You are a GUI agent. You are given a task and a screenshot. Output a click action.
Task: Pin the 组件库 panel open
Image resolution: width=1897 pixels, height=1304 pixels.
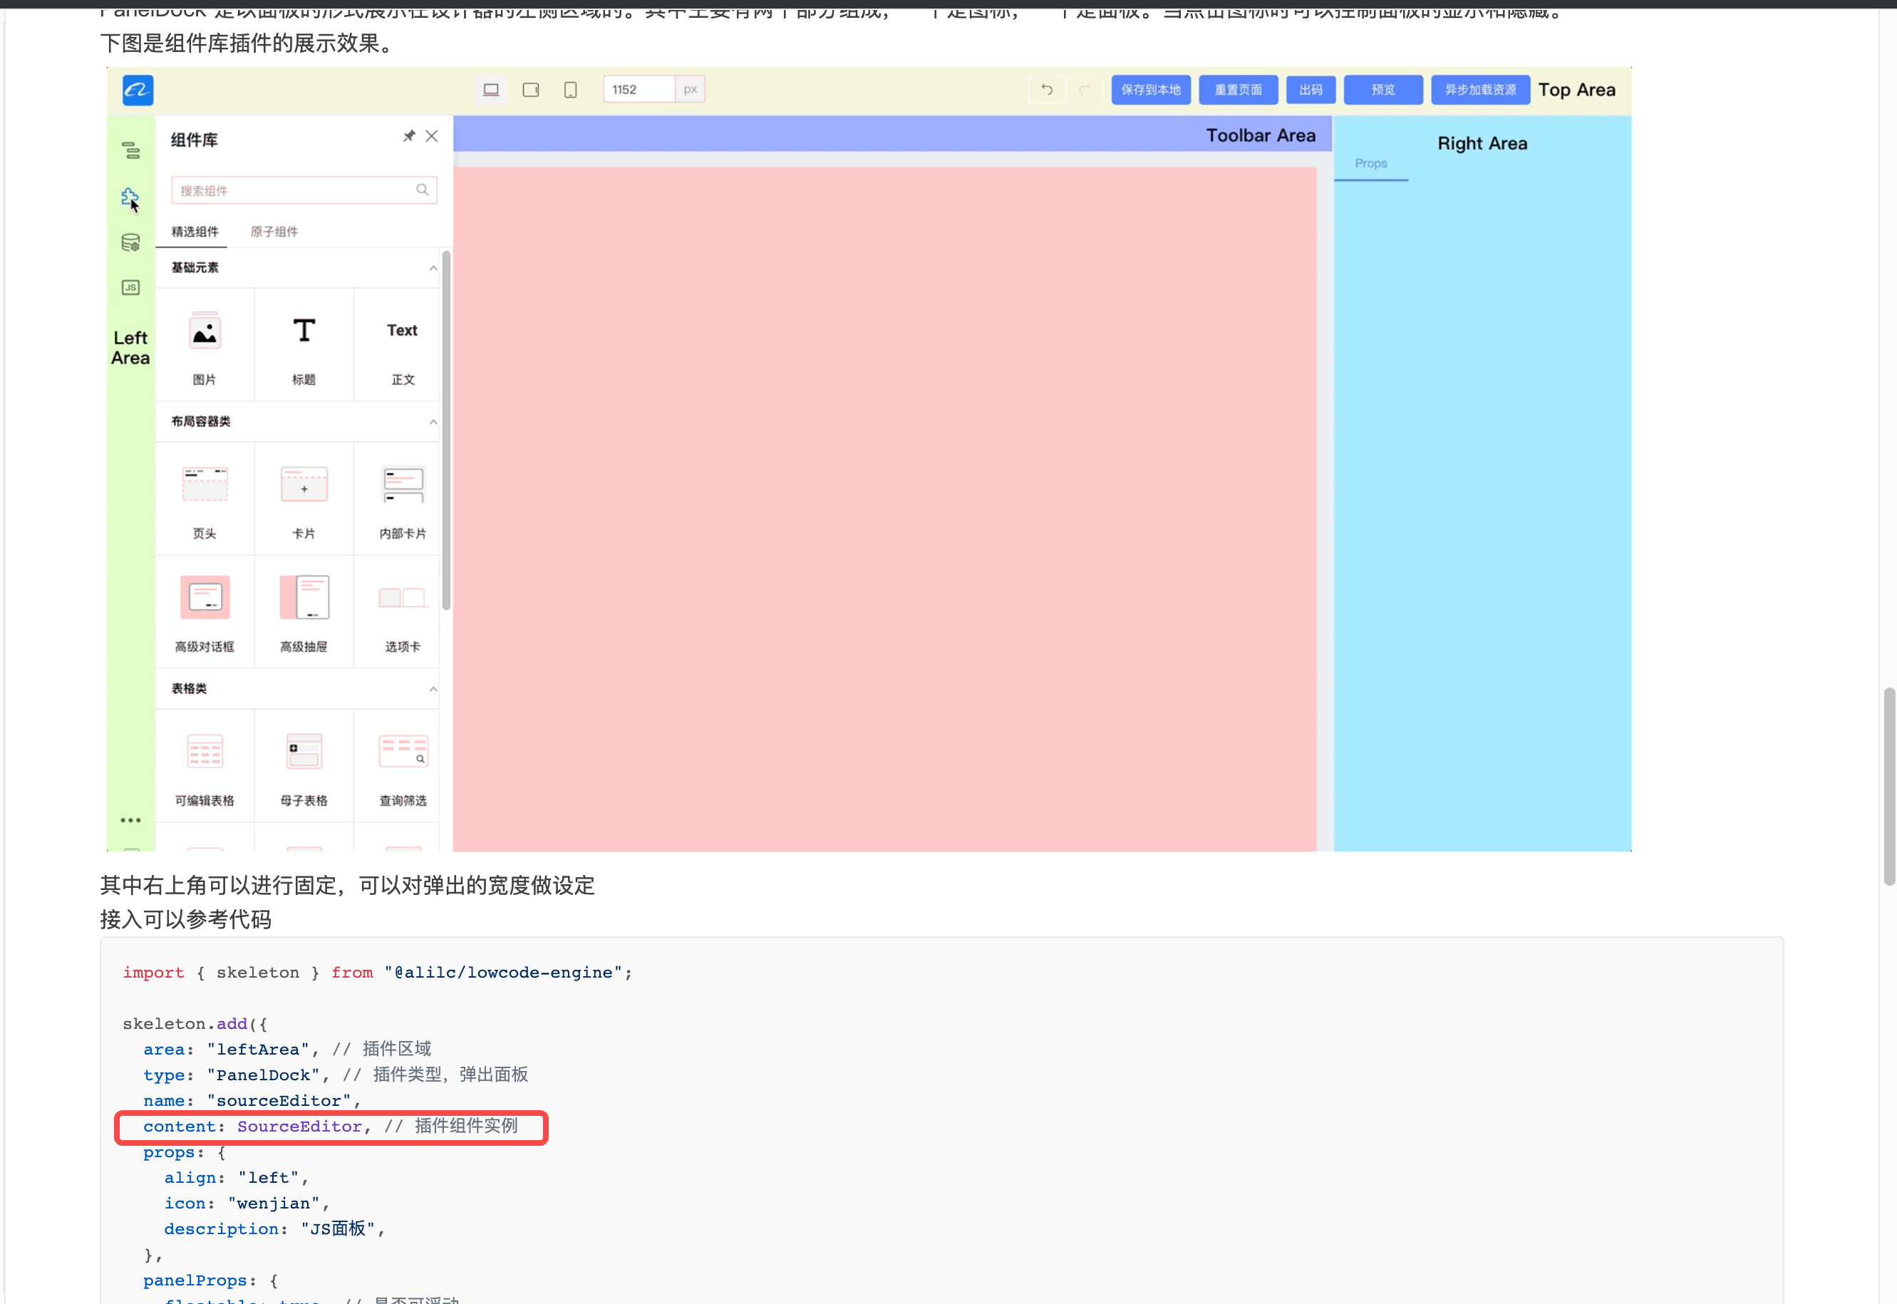point(409,135)
